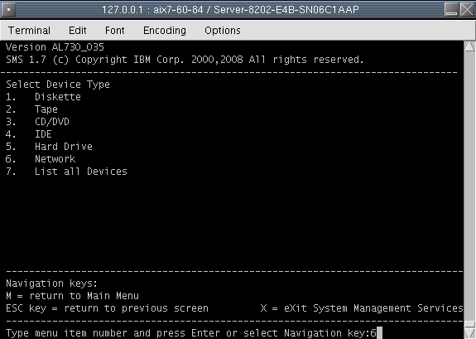Open the Terminal menu
This screenshot has height=339, width=476.
pos(29,31)
